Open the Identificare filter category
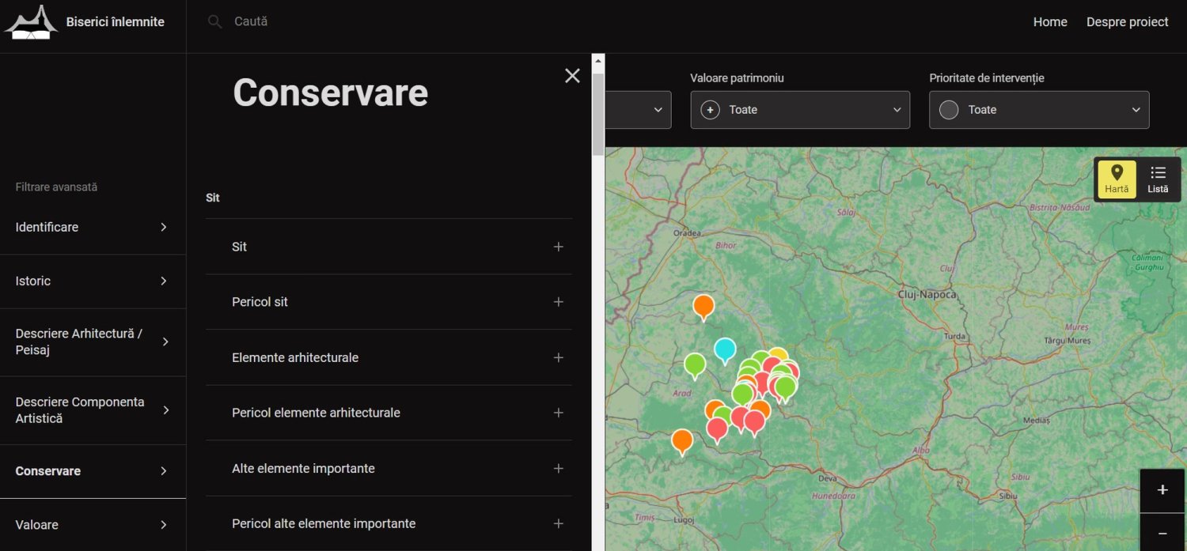The width and height of the screenshot is (1187, 551). point(92,227)
